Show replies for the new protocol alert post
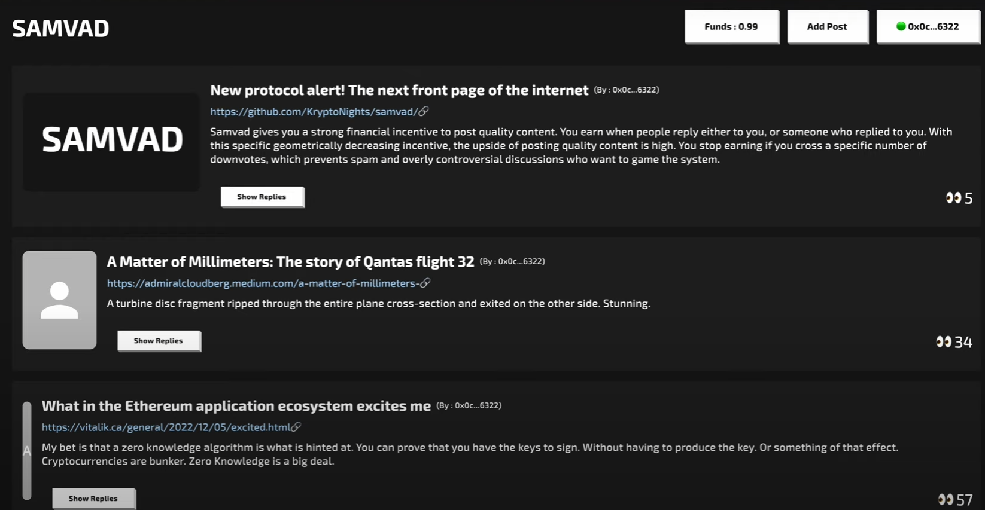Screen dimensions: 985x510 tap(262, 197)
